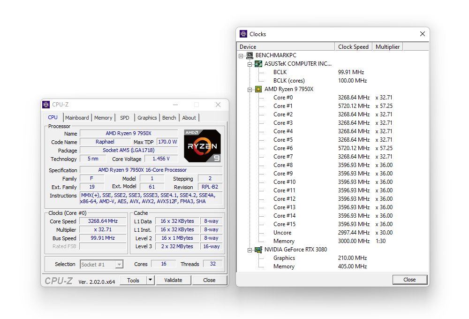Select the Core #12 row
Screen dimensions: 469x319
333,199
